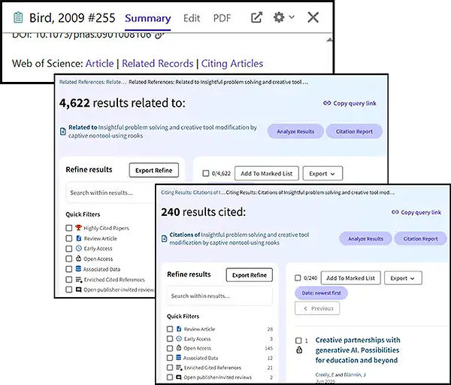Click Enriched Cited References icon in related window
The height and width of the screenshot is (385, 451).
tap(79, 280)
